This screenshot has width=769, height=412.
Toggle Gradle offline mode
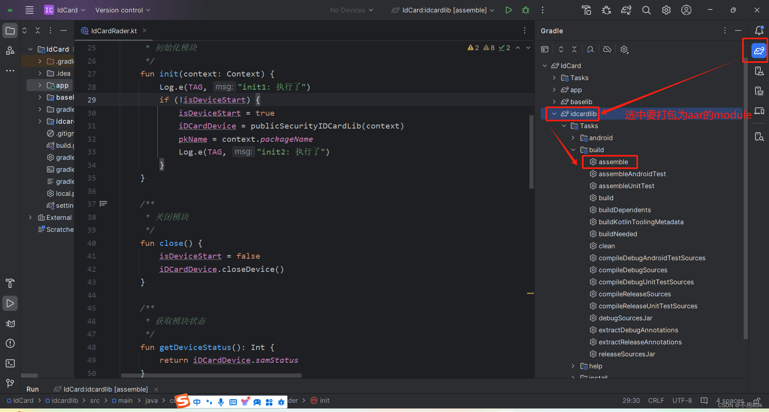click(x=607, y=49)
